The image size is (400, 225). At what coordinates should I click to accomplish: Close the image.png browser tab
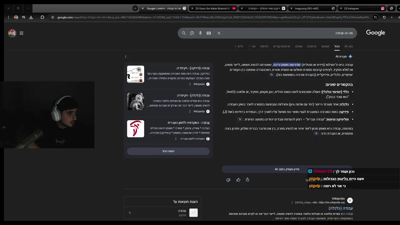[x=291, y=8]
